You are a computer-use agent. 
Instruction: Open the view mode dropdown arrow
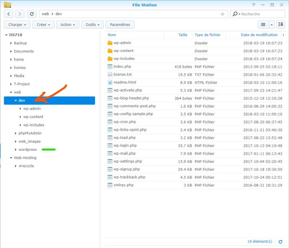(272, 24)
